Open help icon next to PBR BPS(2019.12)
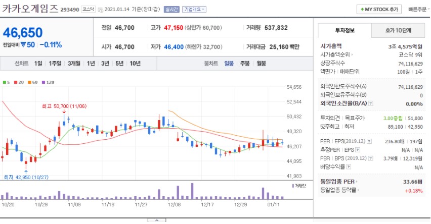 (371, 158)
